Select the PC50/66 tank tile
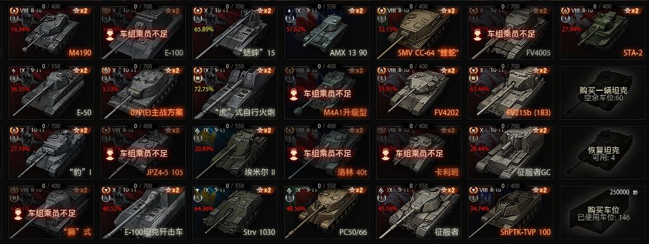The image size is (649, 244). tap(327, 213)
